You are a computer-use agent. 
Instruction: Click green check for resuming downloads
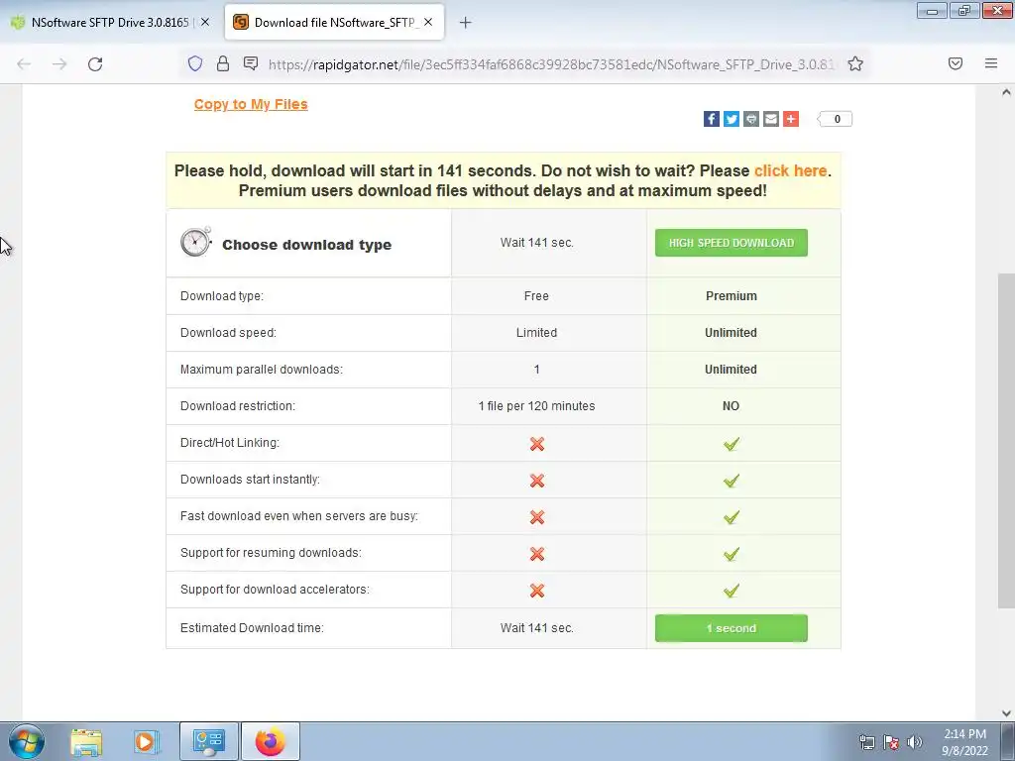[731, 554]
